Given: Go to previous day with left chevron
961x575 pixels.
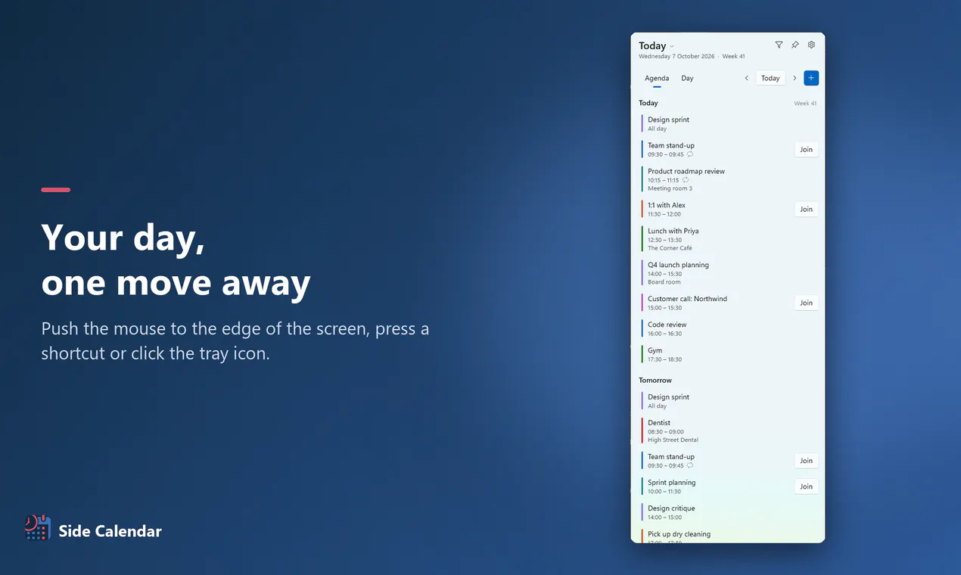Looking at the screenshot, I should pos(746,78).
